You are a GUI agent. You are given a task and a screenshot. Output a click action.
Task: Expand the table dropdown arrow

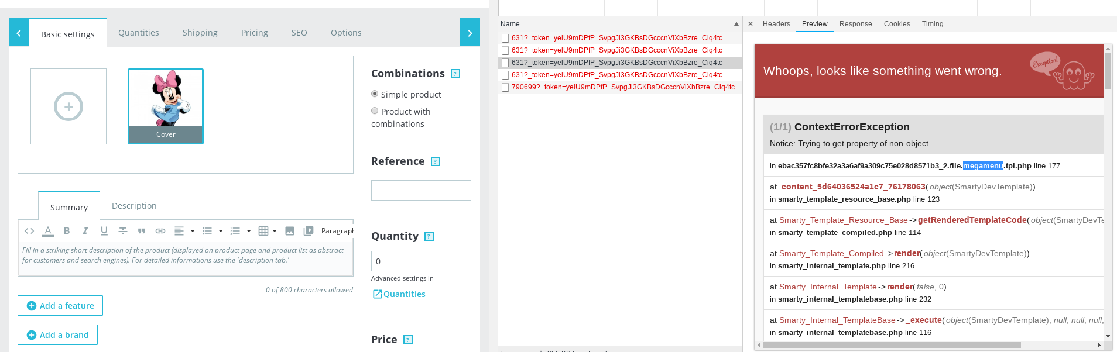point(275,231)
